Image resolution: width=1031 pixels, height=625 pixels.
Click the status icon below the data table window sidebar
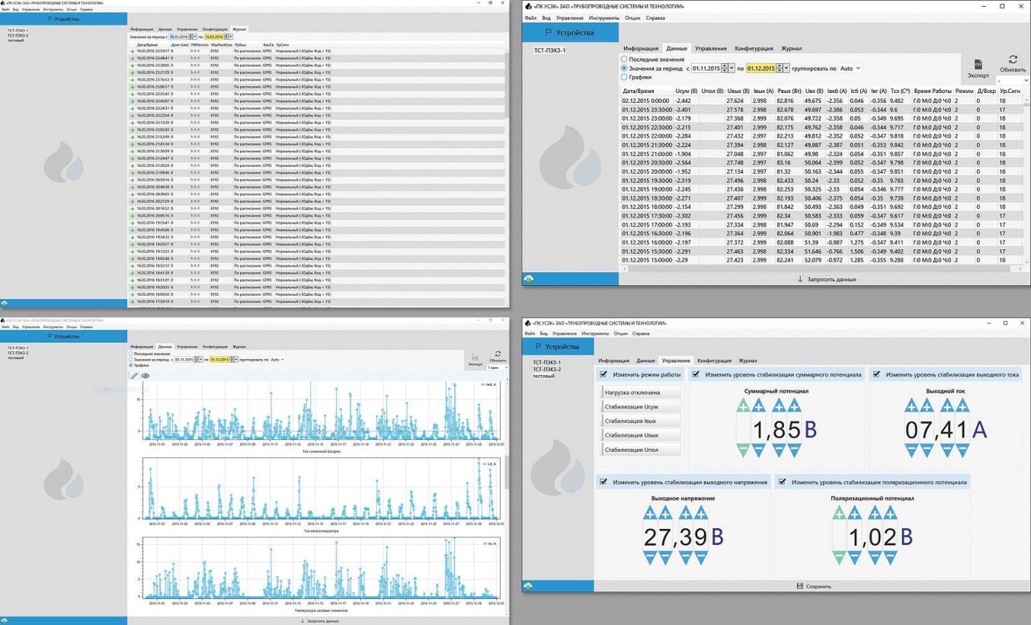(x=528, y=278)
